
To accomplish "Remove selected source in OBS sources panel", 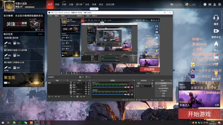I will point(74,96).
